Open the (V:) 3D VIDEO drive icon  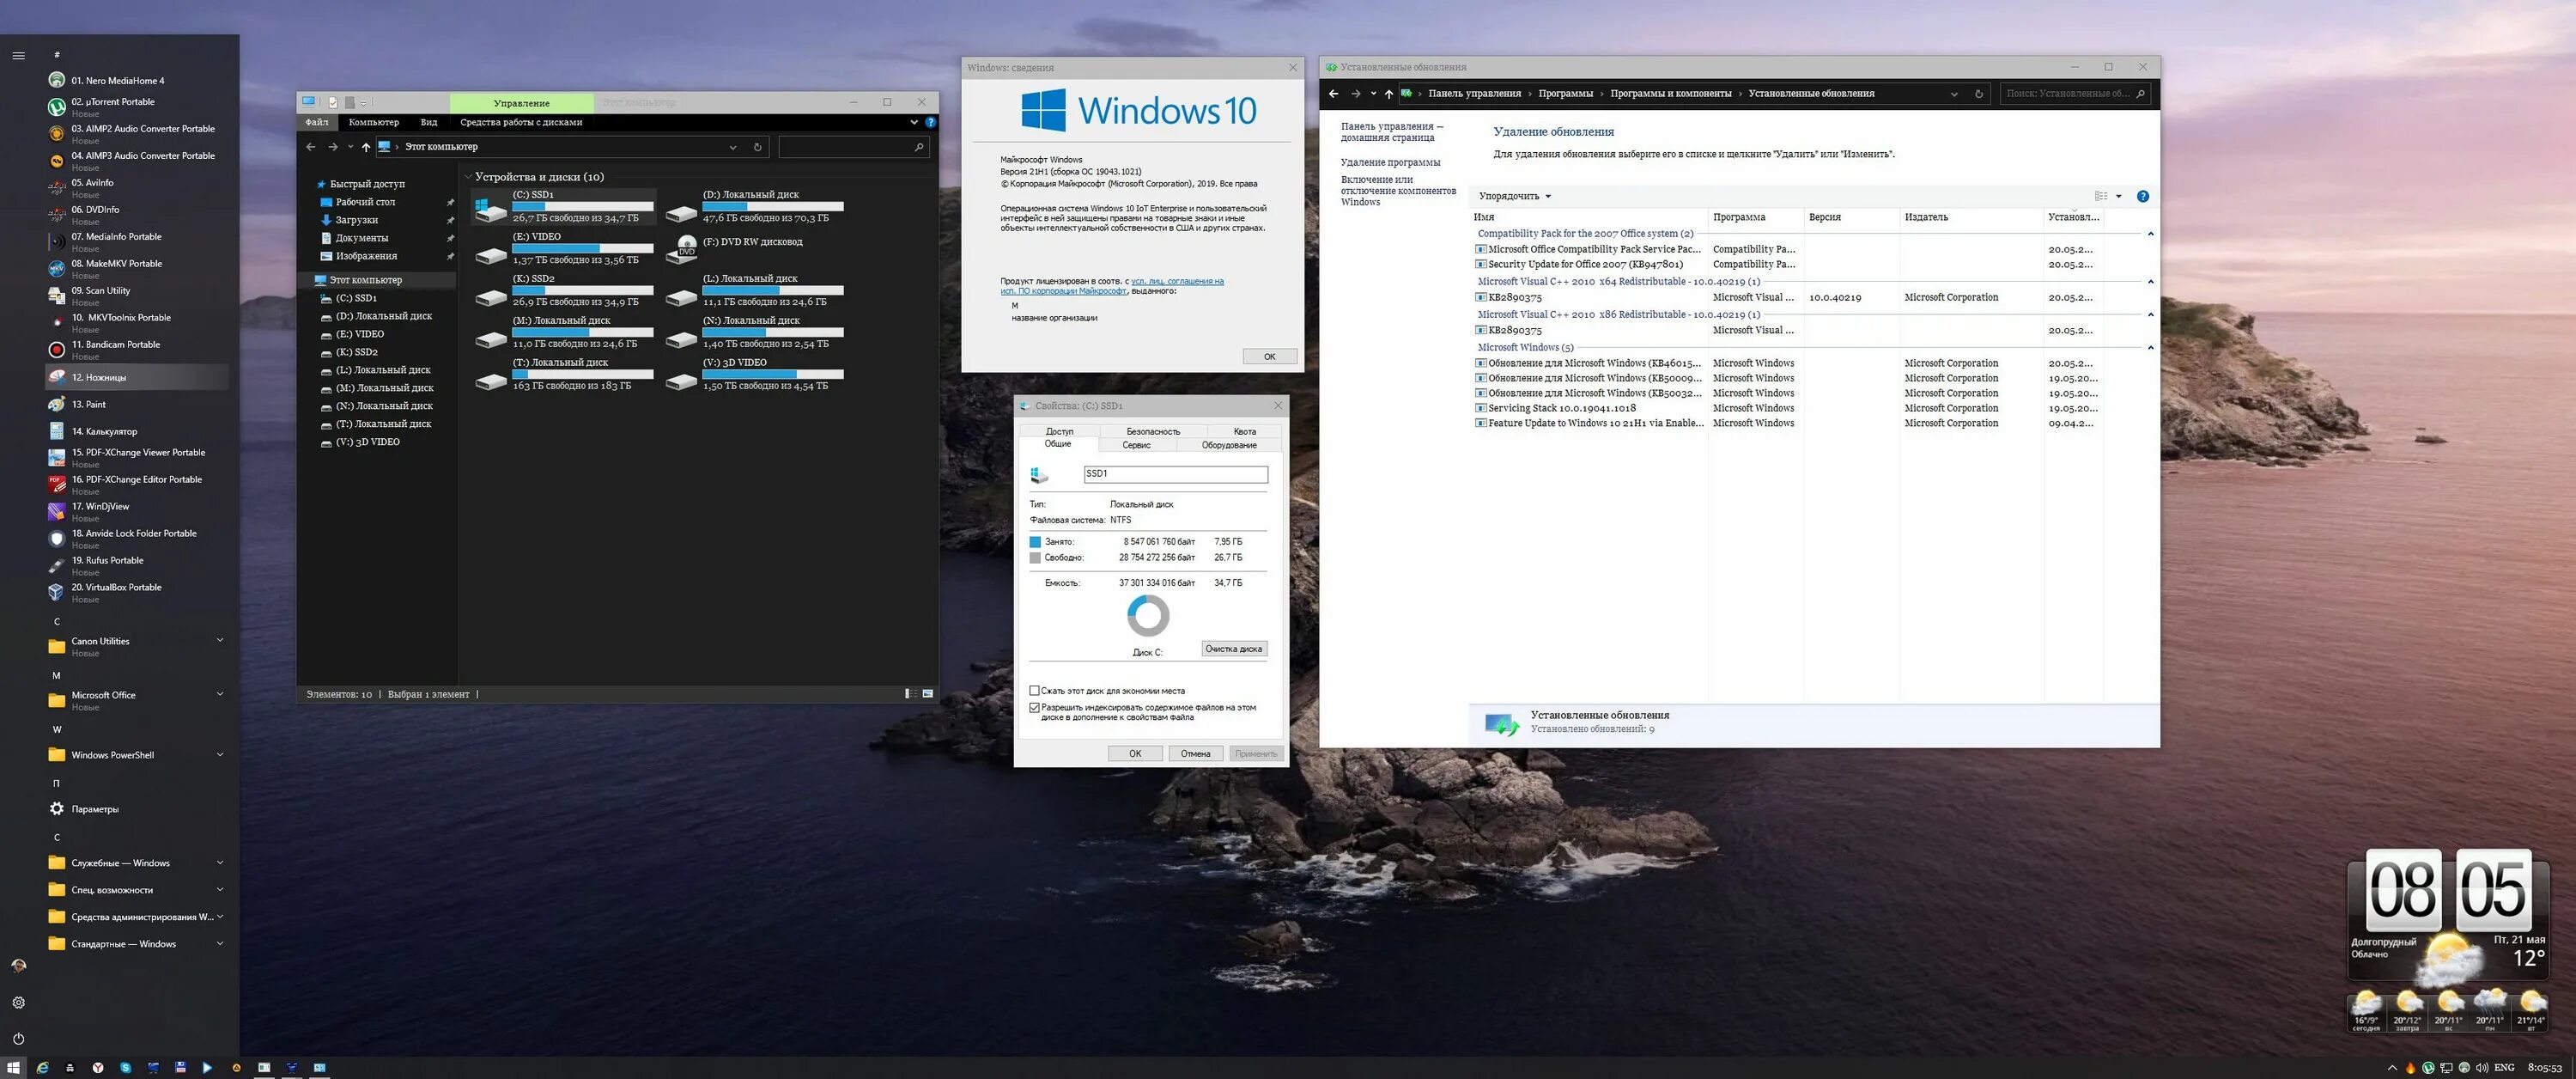tap(681, 381)
